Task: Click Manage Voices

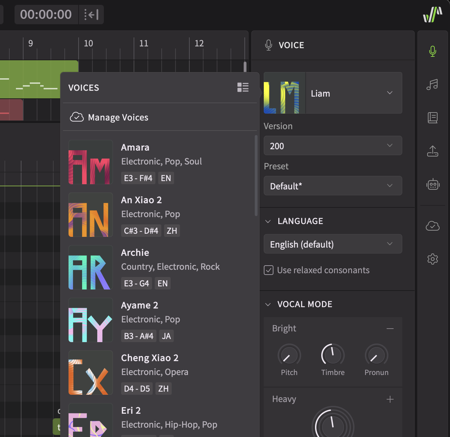Action: coord(118,117)
